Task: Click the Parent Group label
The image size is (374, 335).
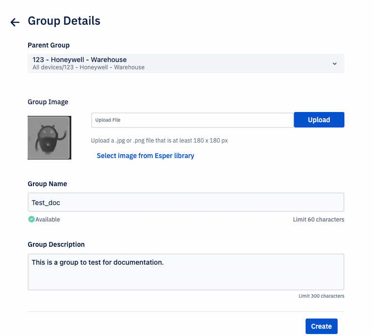Action: click(x=49, y=45)
